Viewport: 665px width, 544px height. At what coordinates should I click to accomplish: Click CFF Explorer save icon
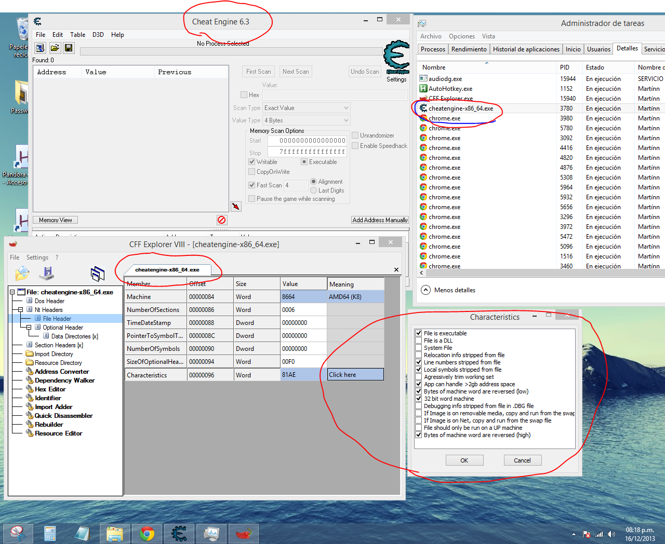pos(47,273)
